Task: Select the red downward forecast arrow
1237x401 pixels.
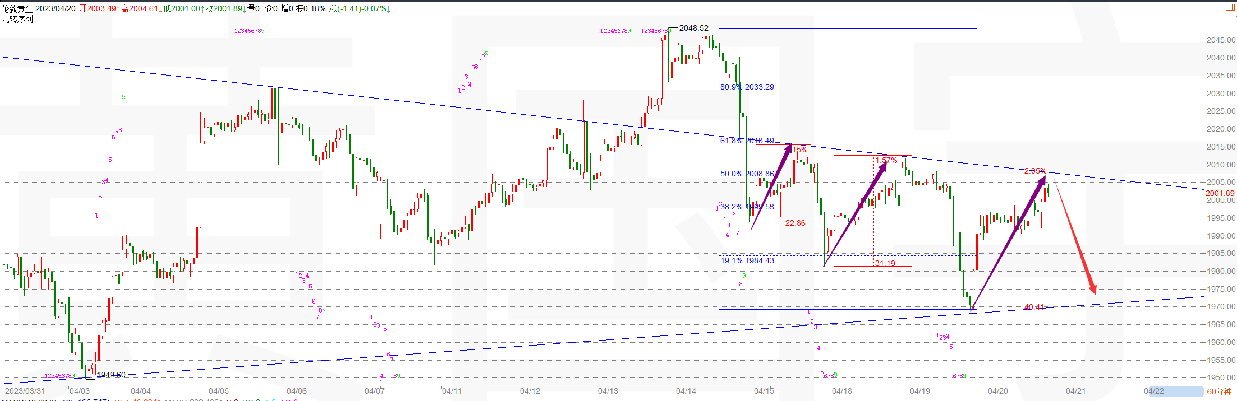Action: [1075, 237]
